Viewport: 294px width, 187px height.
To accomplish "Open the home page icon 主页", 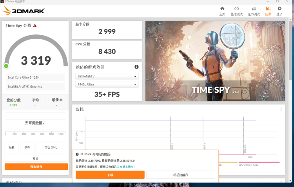I will pyautogui.click(x=222, y=9).
